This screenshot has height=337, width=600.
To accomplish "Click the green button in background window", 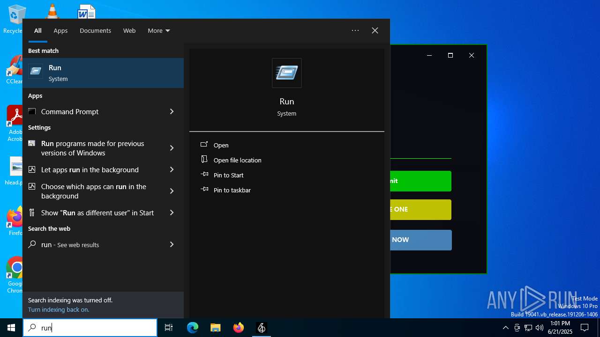I will pos(420,181).
